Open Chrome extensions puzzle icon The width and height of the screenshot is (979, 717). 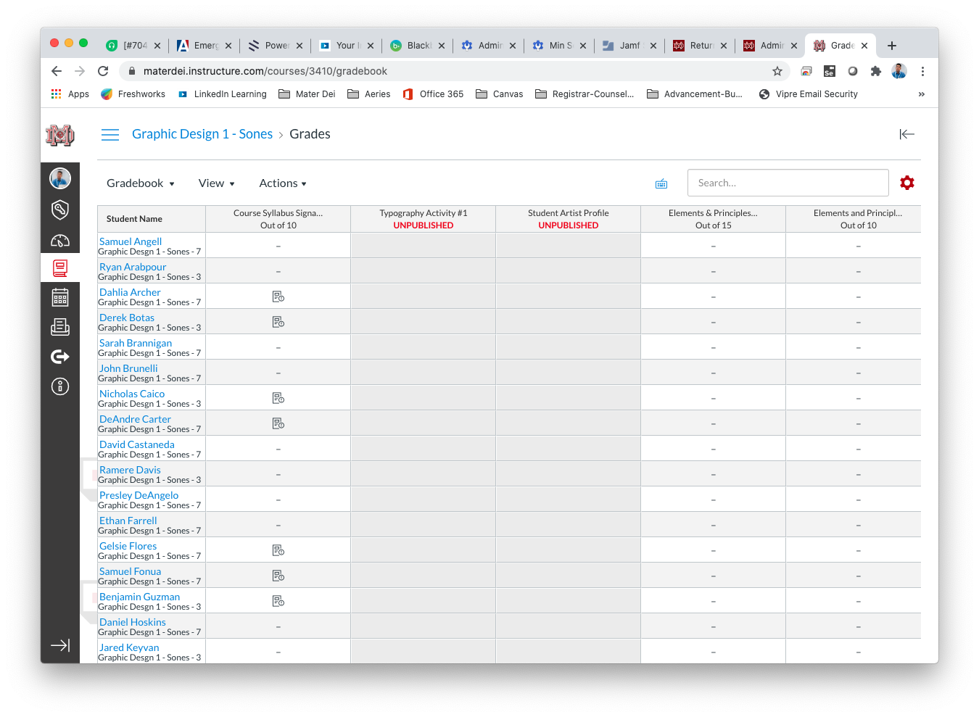click(876, 71)
